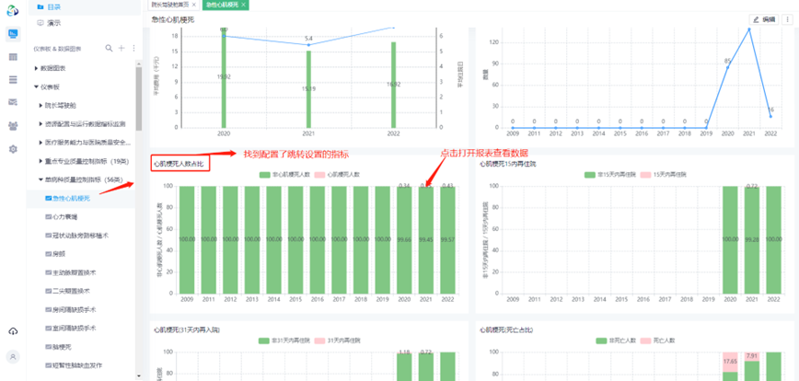
Task: Expand 重点专业质量控制指标 (19类) folder
Action: 41,161
